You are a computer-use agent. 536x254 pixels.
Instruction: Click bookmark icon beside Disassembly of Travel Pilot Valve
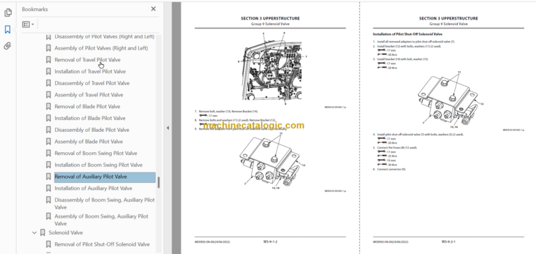pos(49,83)
